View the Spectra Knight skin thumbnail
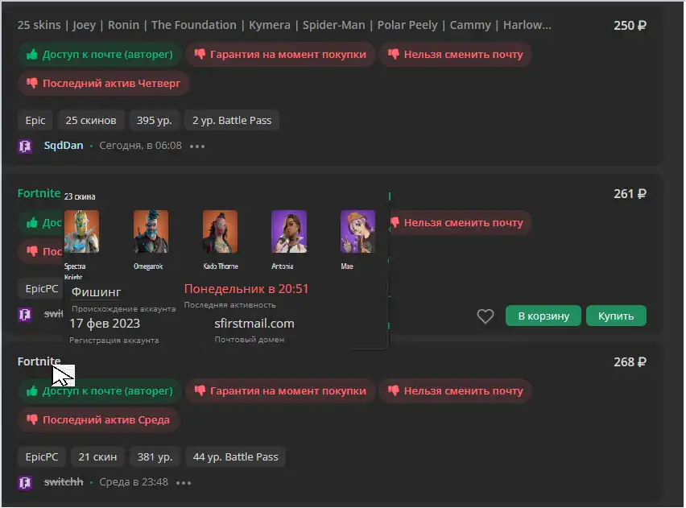Viewport: 686px width, 508px height. pos(82,232)
